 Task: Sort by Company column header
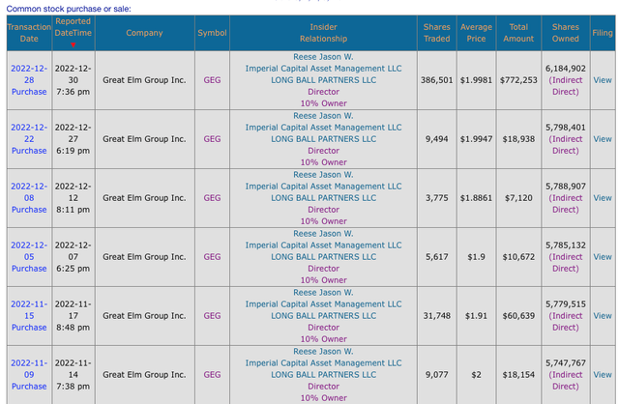(144, 33)
